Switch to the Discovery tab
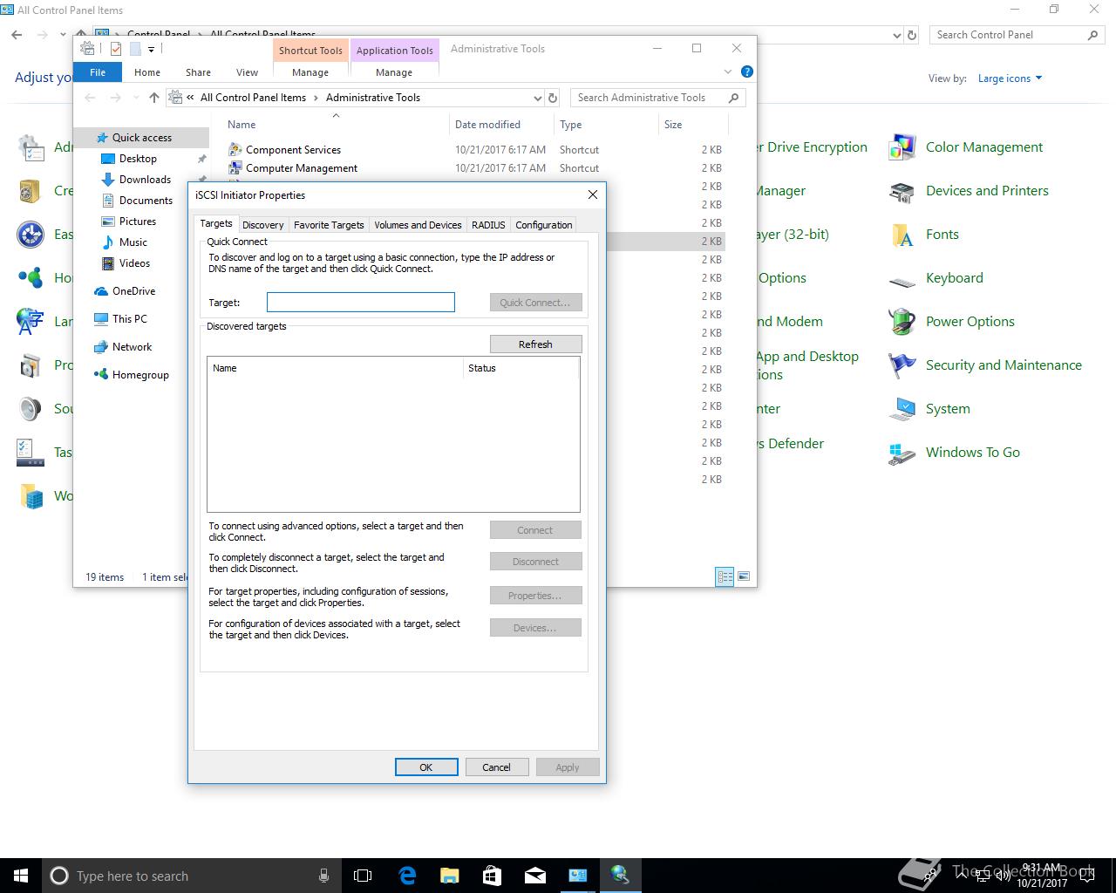 263,225
